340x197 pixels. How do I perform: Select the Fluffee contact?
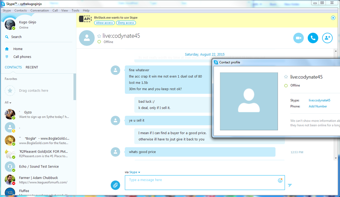click(38, 192)
